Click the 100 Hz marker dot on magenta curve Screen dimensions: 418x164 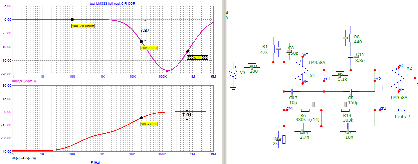pos(72,20)
